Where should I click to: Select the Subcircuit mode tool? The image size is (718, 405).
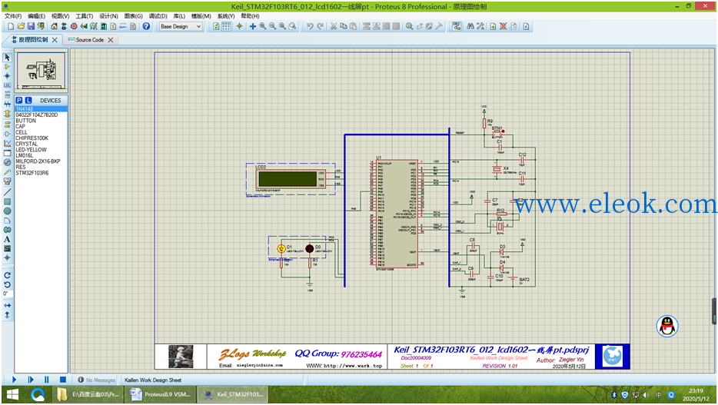point(7,114)
